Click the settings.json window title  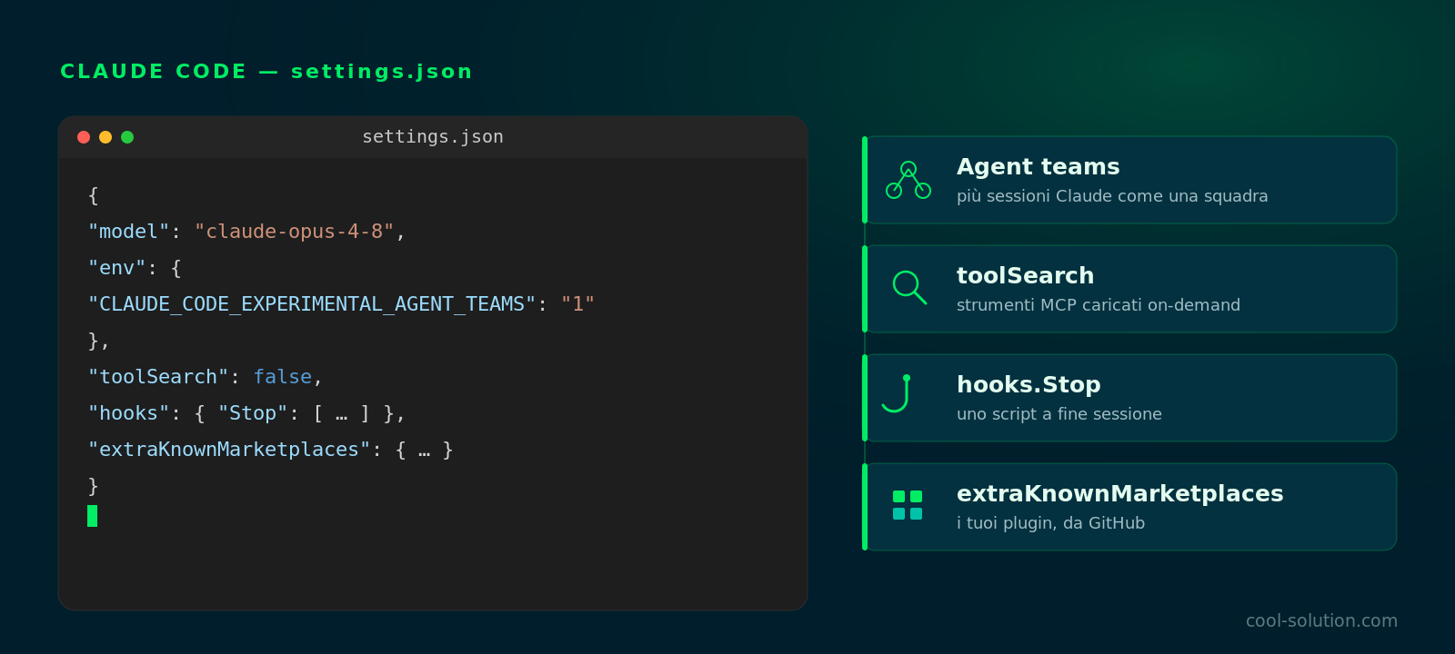coord(433,137)
